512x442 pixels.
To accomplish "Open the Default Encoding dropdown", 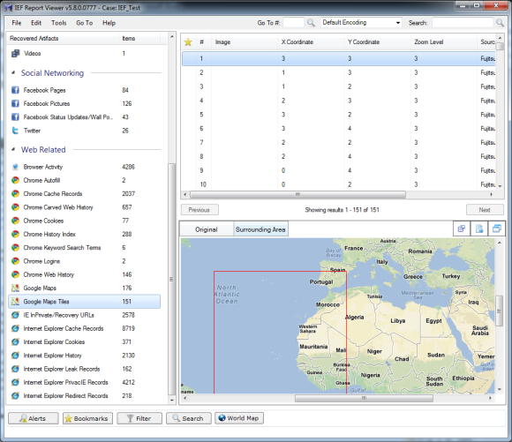I will [x=361, y=23].
